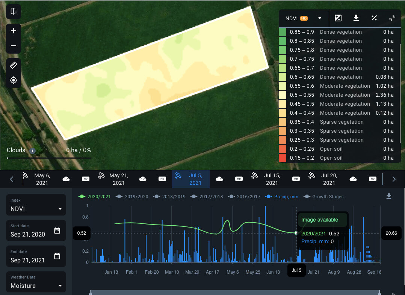
Task: Open the End date calendar picker
Action: pos(57,256)
